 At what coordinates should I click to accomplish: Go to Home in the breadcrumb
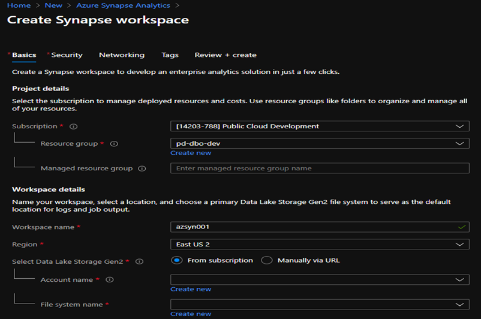(x=19, y=5)
